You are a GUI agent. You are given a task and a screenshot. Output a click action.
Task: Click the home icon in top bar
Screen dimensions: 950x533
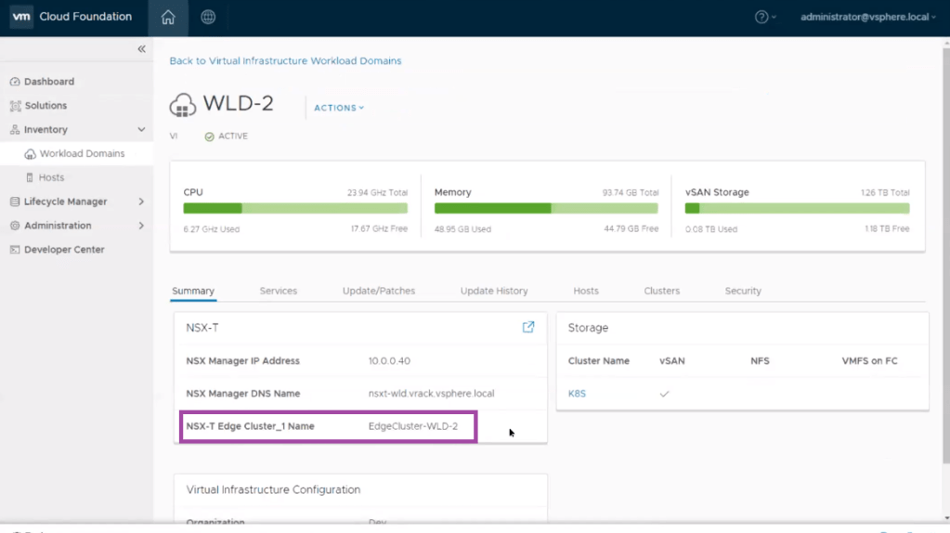[168, 18]
